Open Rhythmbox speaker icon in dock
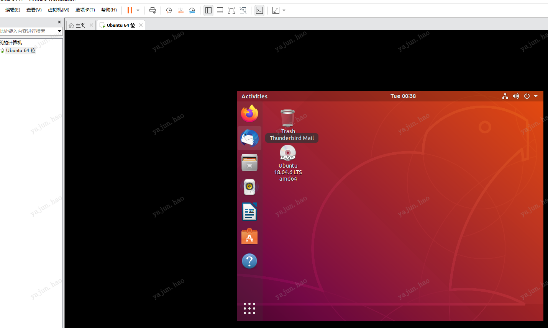 (249, 187)
